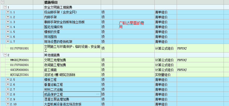The height and width of the screenshot is (106, 229).
Task: Select the 安全文明施工措施费 name cell
Action: click(x=72, y=7)
